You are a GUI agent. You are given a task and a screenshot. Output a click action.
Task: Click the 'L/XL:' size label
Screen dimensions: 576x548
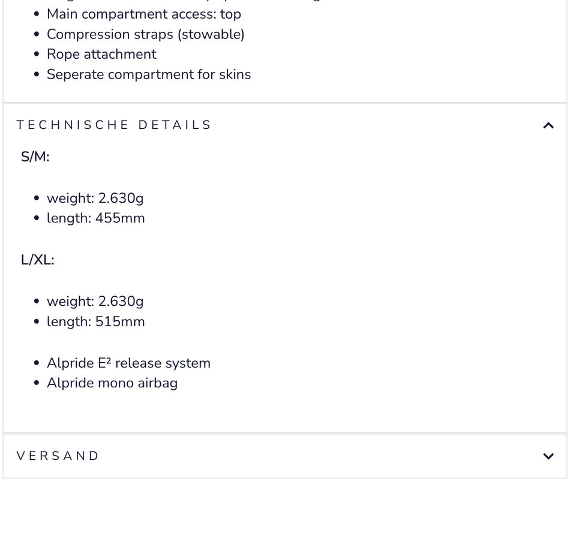(38, 260)
